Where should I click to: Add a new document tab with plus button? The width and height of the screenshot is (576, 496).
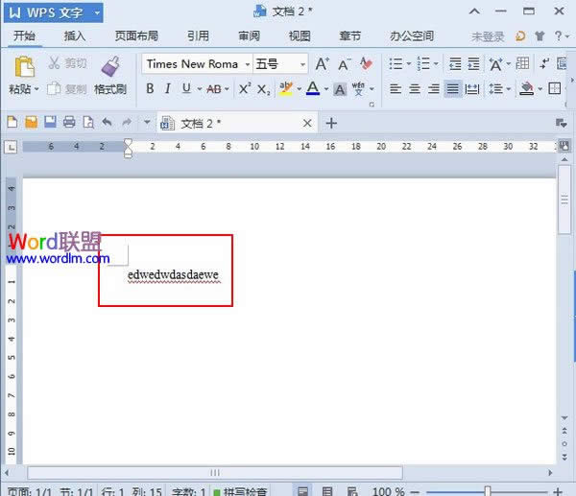[x=331, y=123]
